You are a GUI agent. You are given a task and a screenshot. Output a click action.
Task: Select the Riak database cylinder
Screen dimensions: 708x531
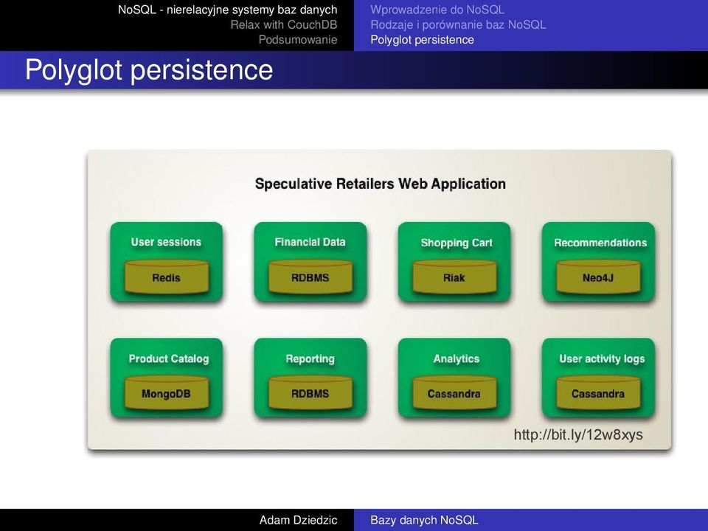click(454, 277)
